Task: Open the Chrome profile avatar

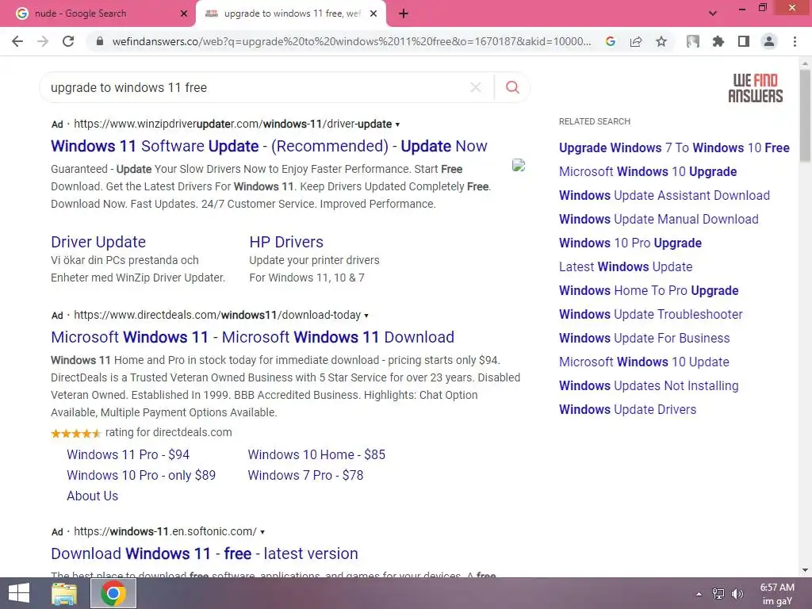Action: click(x=769, y=41)
